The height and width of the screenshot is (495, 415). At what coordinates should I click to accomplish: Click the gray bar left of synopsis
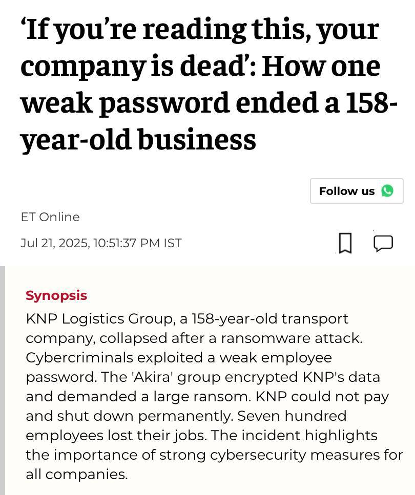click(3, 380)
